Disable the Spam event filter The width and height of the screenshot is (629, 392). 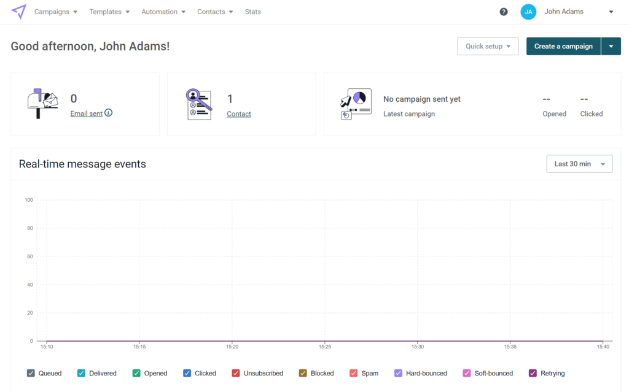point(353,373)
